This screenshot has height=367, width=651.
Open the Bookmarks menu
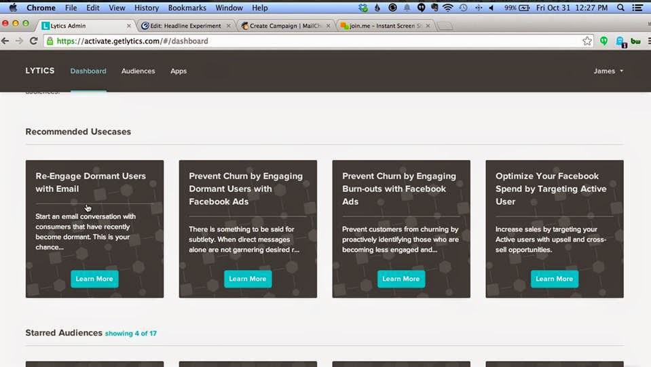pyautogui.click(x=187, y=7)
